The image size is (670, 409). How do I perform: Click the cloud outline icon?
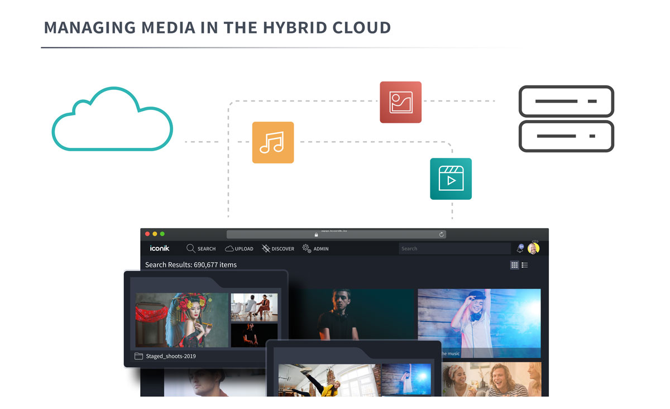pyautogui.click(x=112, y=119)
